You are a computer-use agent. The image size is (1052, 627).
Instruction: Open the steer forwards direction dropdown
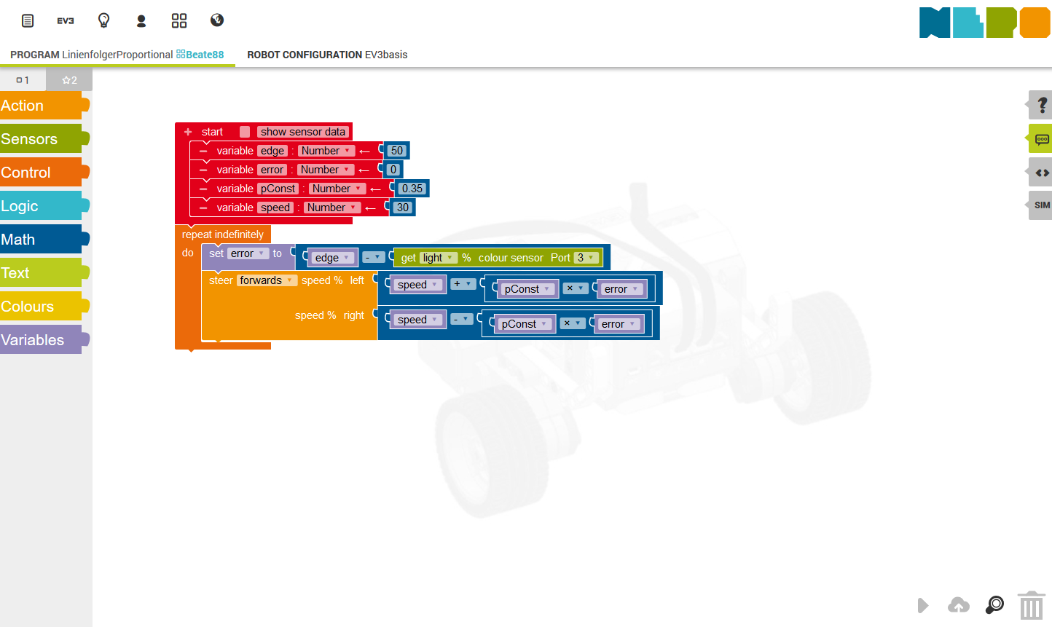[x=267, y=280]
